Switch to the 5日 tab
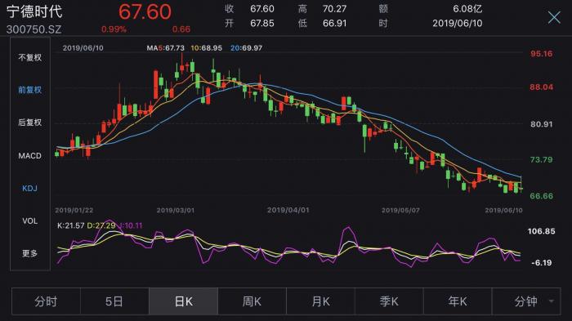The height and width of the screenshot is (321, 572). [114, 301]
